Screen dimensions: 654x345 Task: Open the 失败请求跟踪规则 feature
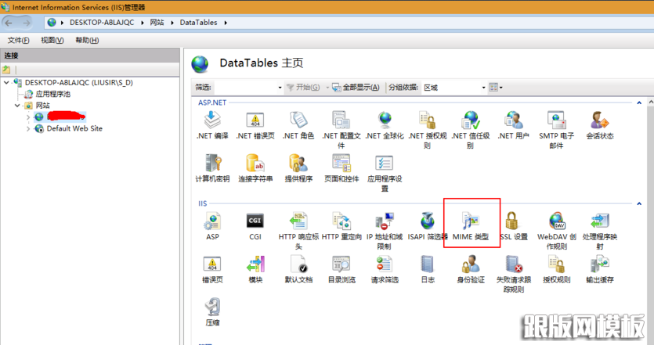click(x=514, y=274)
